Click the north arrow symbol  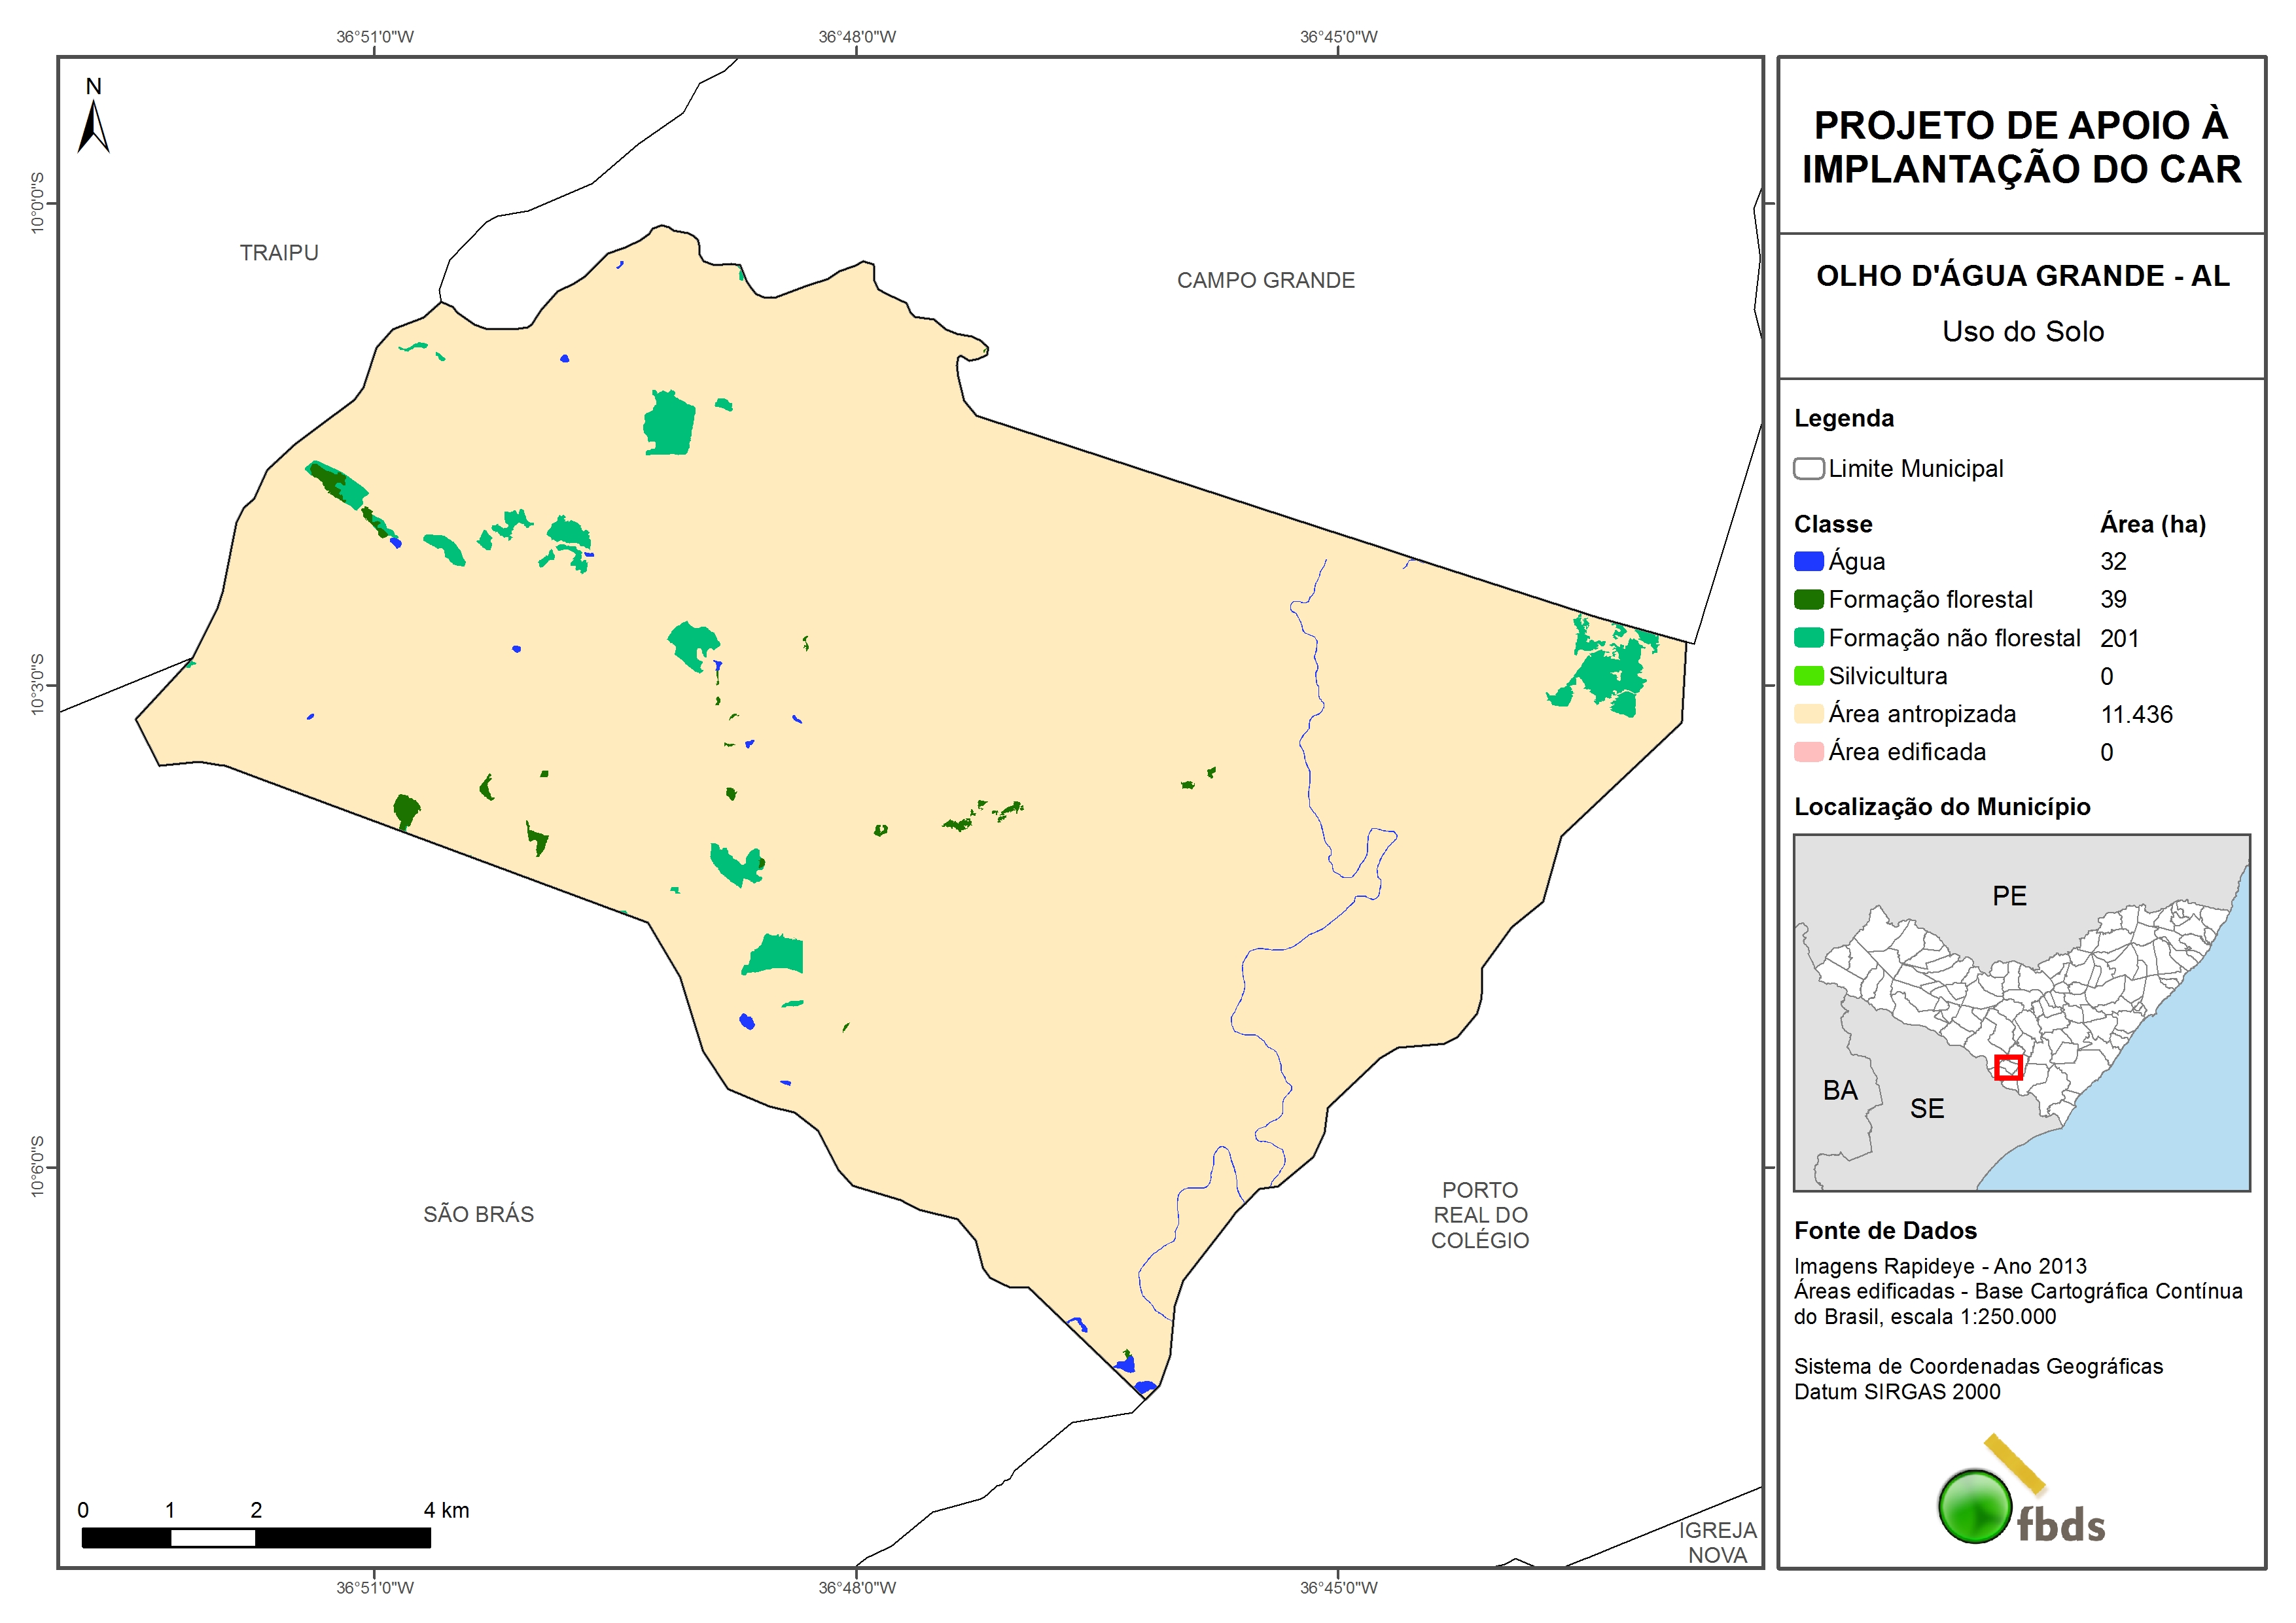93,126
